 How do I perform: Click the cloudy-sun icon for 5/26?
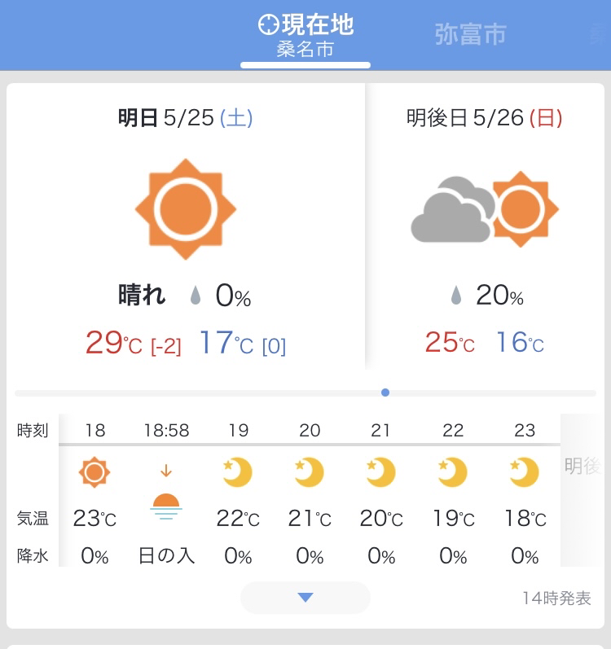click(485, 209)
